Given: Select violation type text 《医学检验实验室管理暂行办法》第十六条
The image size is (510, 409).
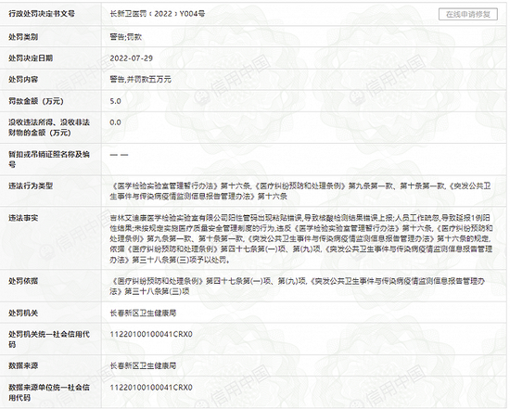Looking at the screenshot, I should [x=181, y=186].
